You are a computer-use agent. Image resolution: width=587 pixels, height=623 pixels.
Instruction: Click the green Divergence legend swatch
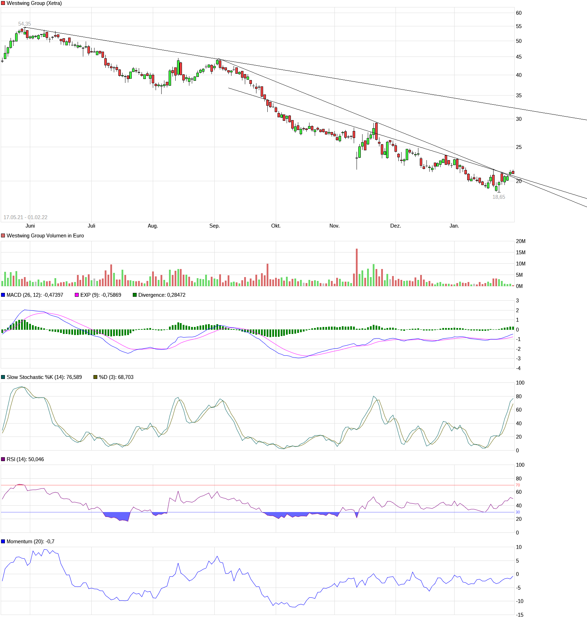pos(135,295)
